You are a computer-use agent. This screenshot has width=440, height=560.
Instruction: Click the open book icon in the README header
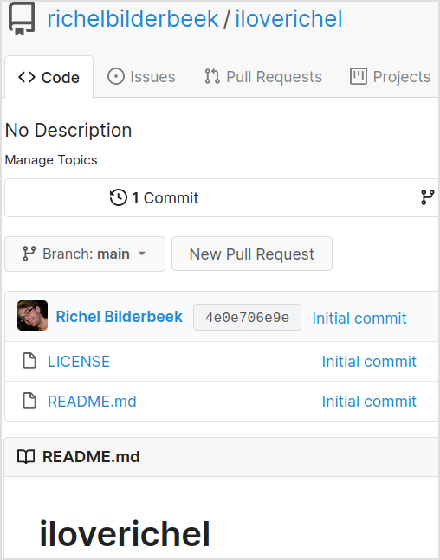[x=26, y=457]
